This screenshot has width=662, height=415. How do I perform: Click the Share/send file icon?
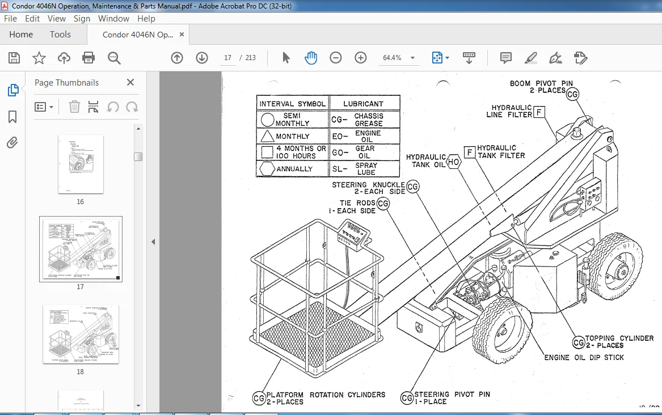[x=580, y=58]
